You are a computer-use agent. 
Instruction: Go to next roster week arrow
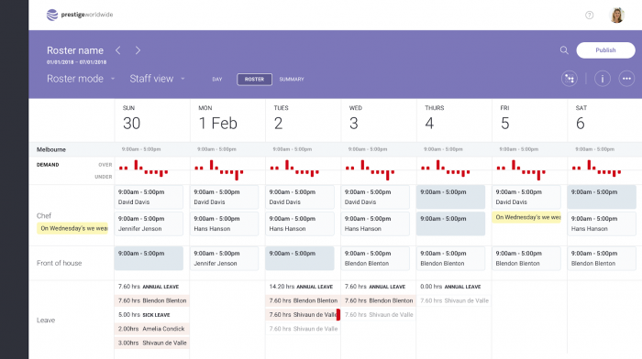(x=138, y=50)
